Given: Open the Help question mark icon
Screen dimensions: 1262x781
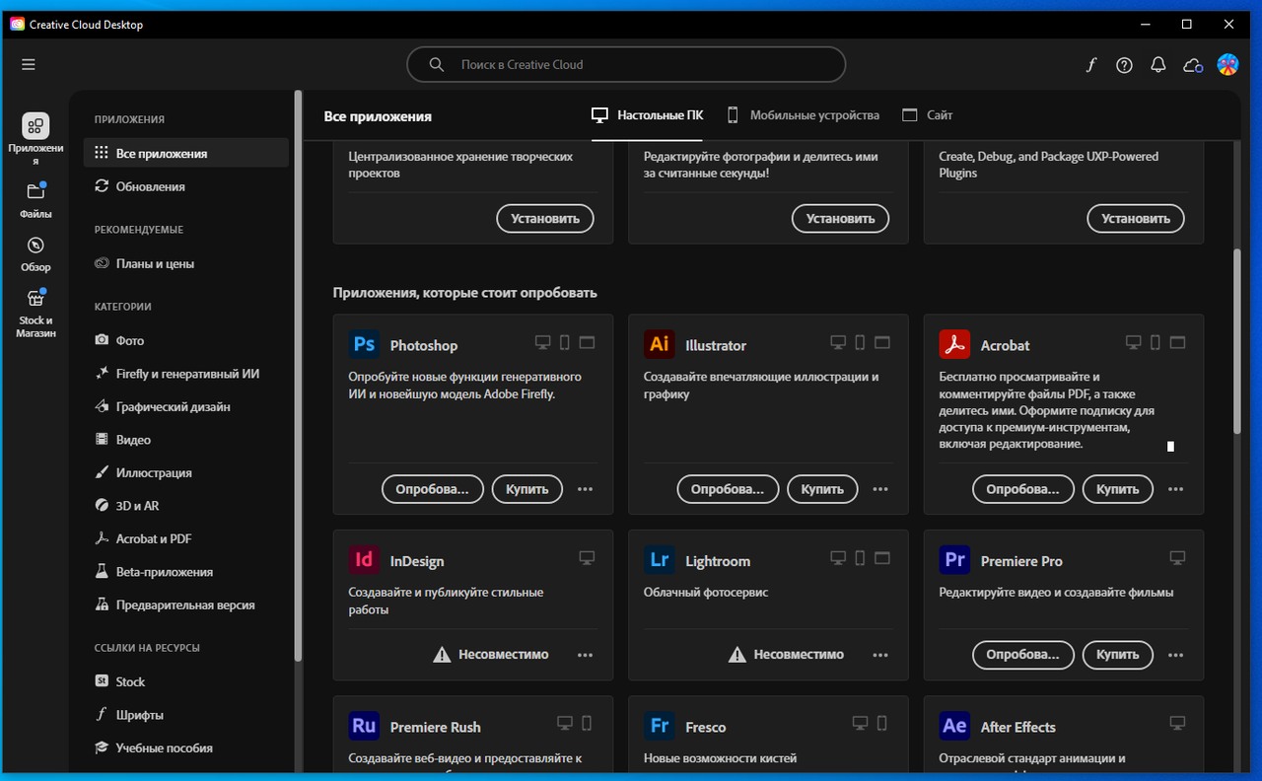Looking at the screenshot, I should pyautogui.click(x=1124, y=65).
